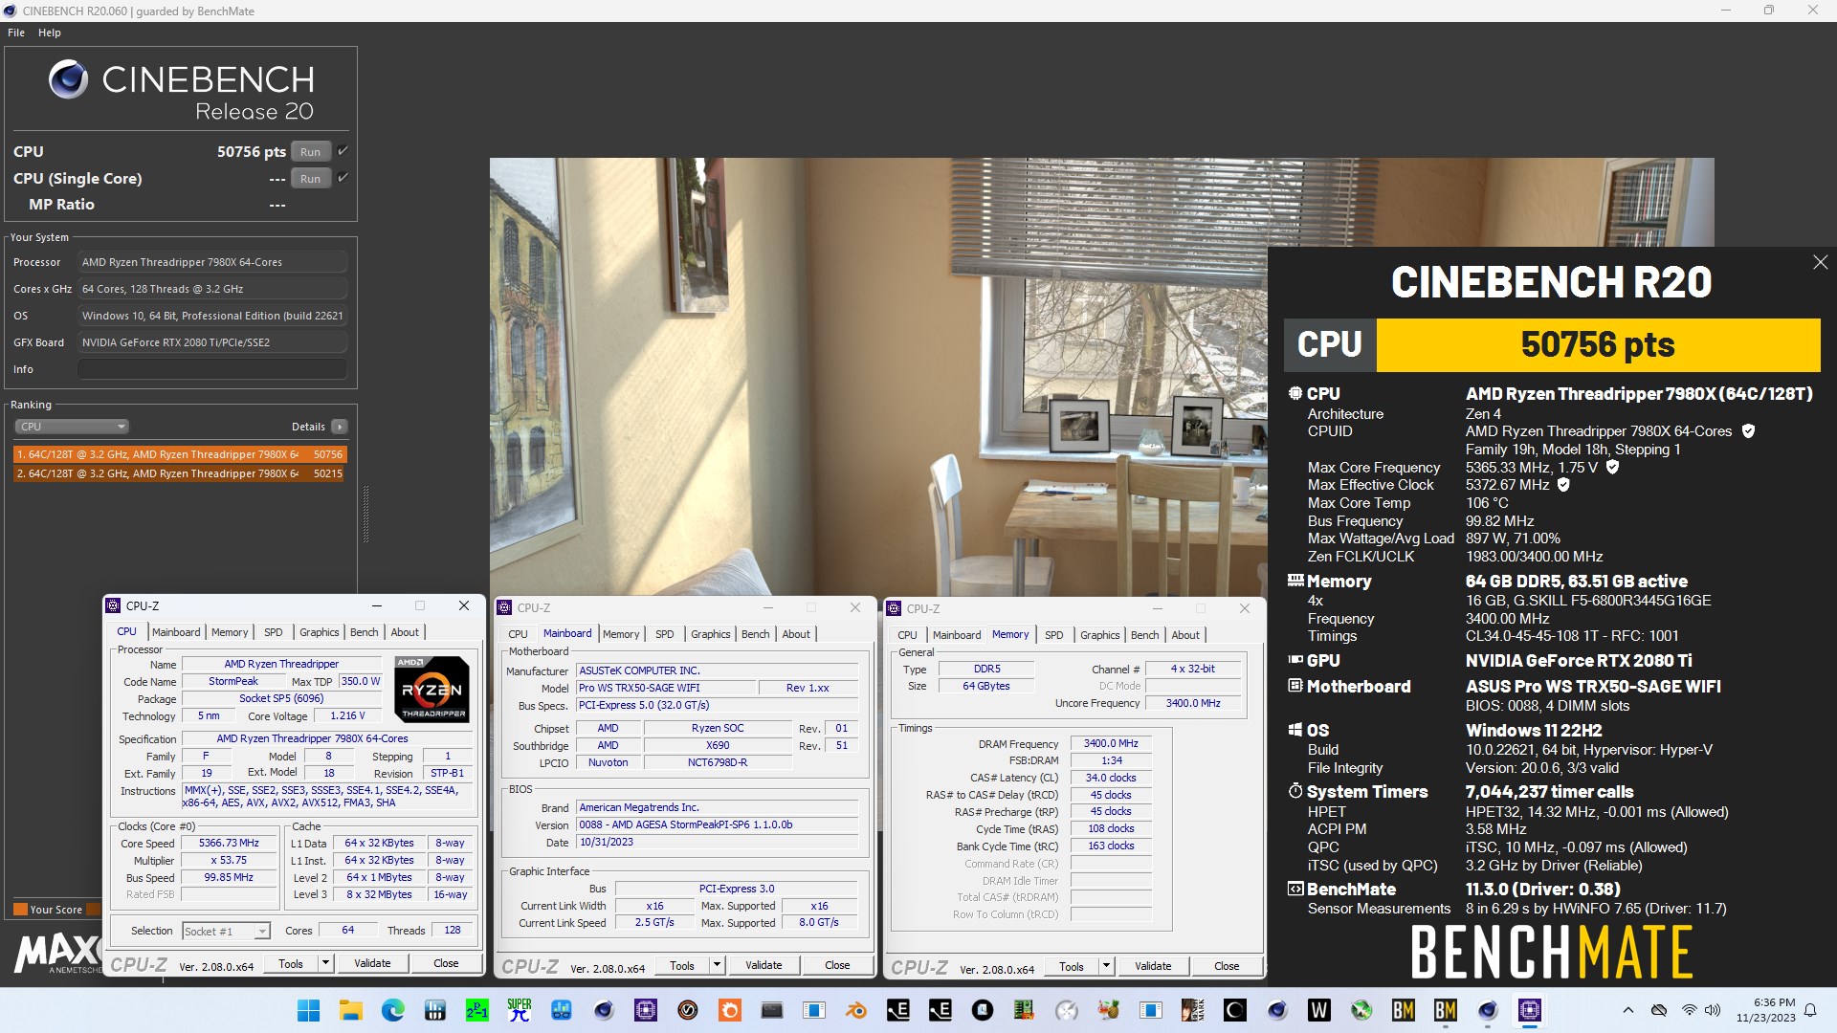The height and width of the screenshot is (1033, 1837).
Task: Select ranking entry with score 50215
Action: click(180, 473)
